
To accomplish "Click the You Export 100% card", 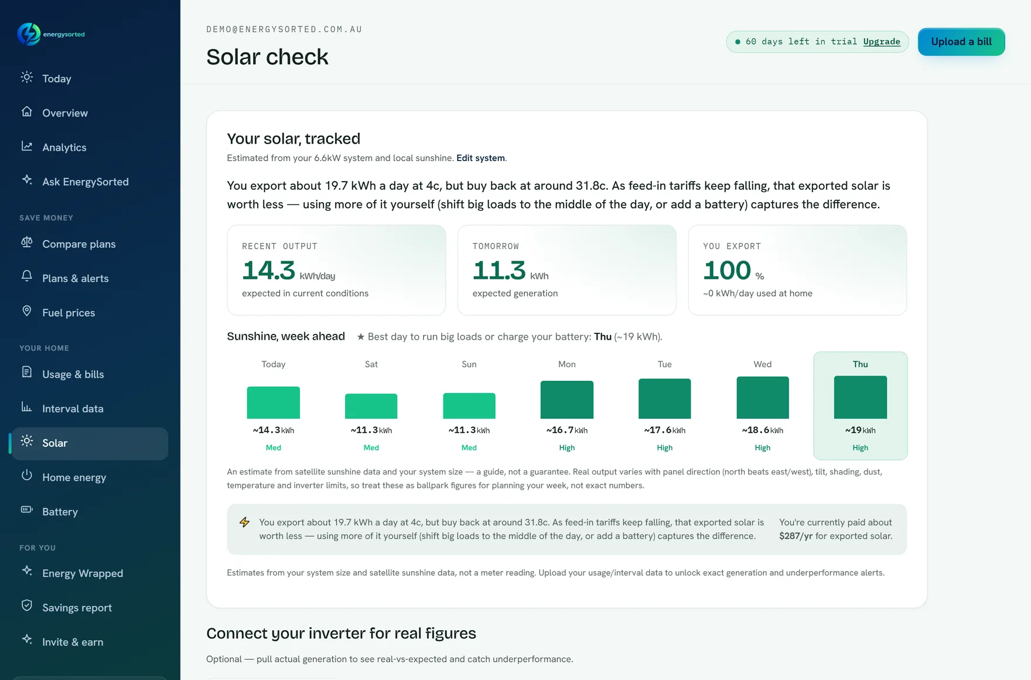I will tap(797, 270).
